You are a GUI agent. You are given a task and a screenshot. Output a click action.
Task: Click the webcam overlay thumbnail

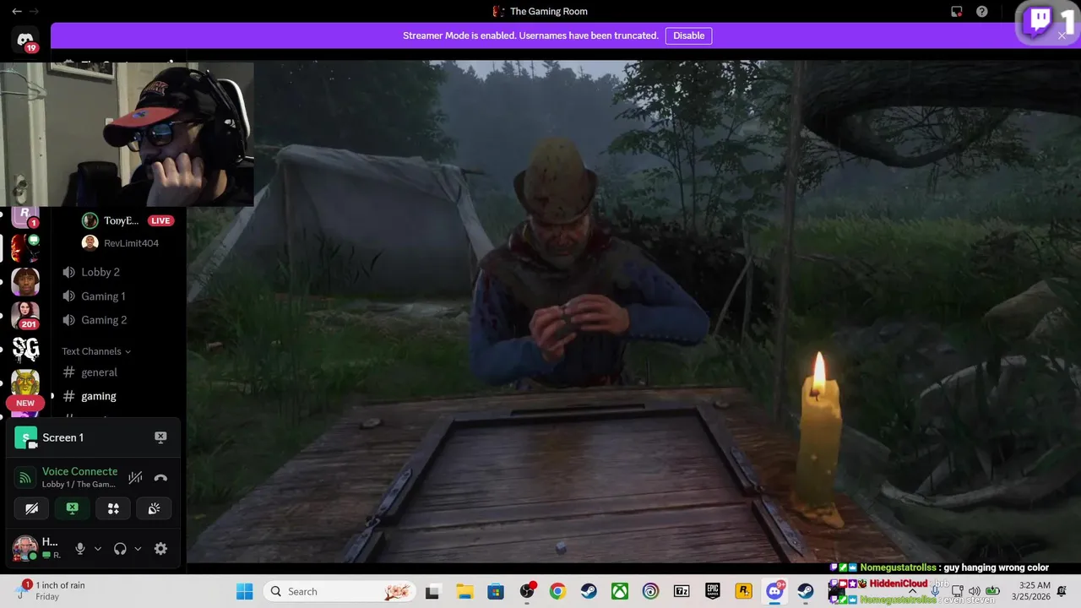[x=127, y=133]
